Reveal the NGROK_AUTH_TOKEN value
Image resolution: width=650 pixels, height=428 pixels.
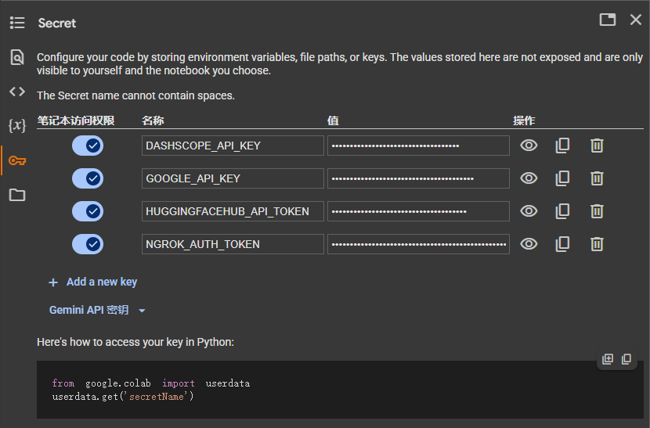pyautogui.click(x=529, y=244)
